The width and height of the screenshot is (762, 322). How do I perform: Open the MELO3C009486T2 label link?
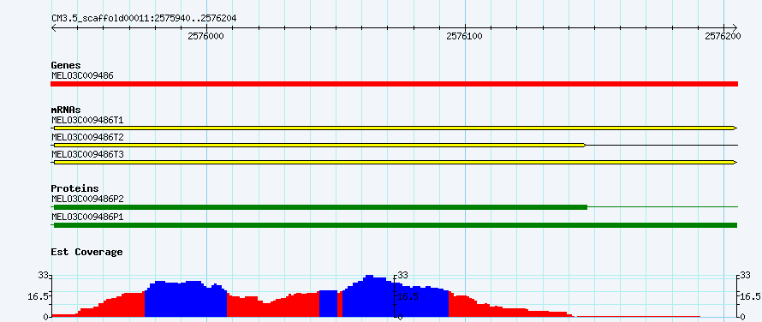(87, 137)
